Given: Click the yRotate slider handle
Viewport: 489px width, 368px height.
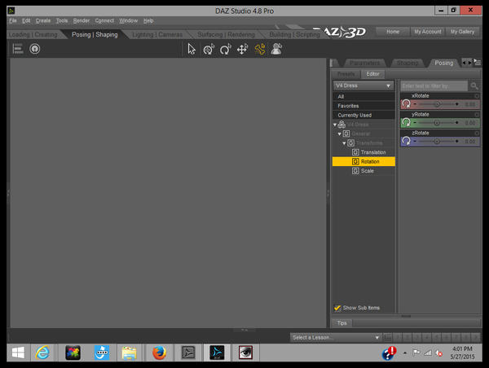Looking at the screenshot, I should [x=437, y=123].
